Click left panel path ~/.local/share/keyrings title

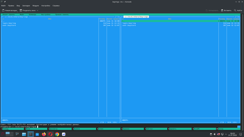[x=16, y=17]
